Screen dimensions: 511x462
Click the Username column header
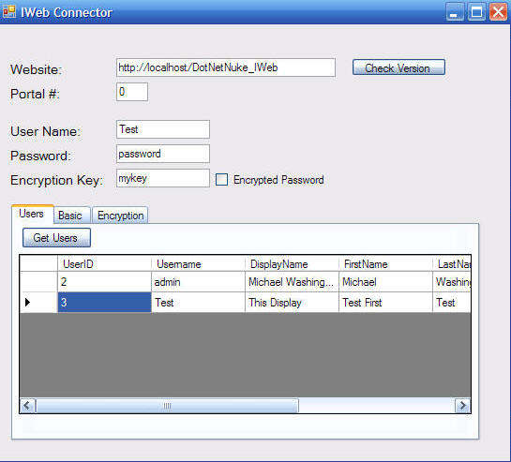click(198, 263)
